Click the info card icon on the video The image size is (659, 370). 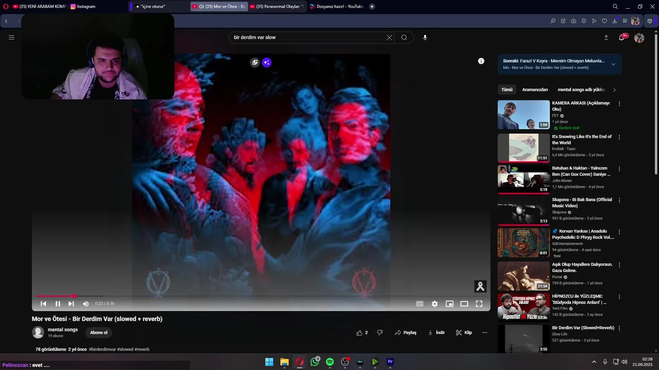[481, 61]
